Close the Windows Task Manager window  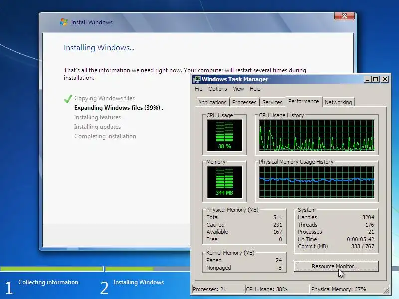tap(385, 79)
